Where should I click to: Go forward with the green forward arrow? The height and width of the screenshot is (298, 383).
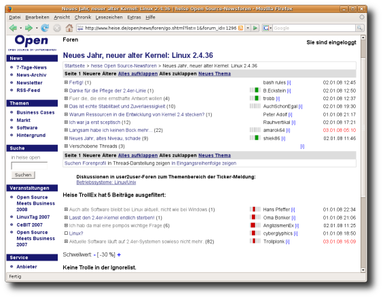pos(29,28)
